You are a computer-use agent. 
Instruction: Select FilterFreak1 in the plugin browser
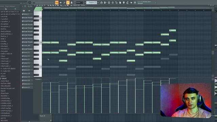coord(4,59)
